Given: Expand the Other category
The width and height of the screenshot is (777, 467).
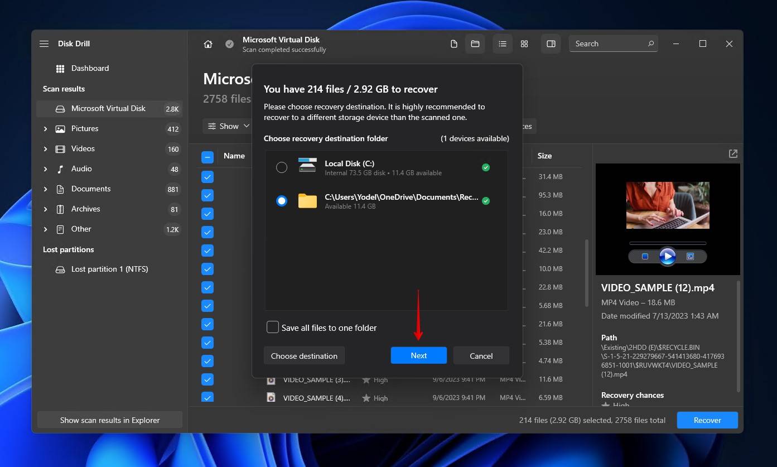Looking at the screenshot, I should coord(45,229).
